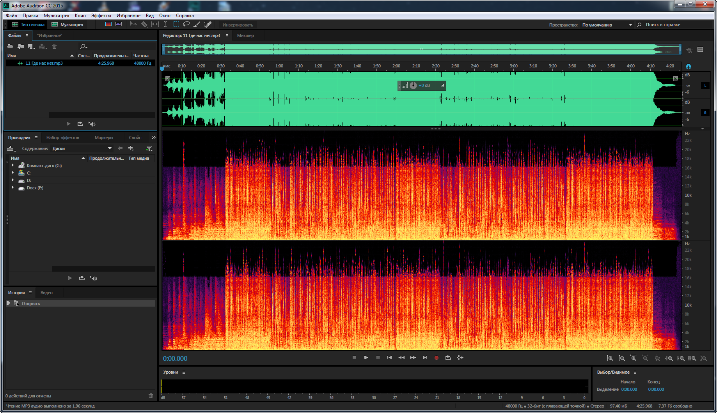Select the Paintbrush Selection tool
Viewport: 717px width, 413px height.
click(x=197, y=25)
